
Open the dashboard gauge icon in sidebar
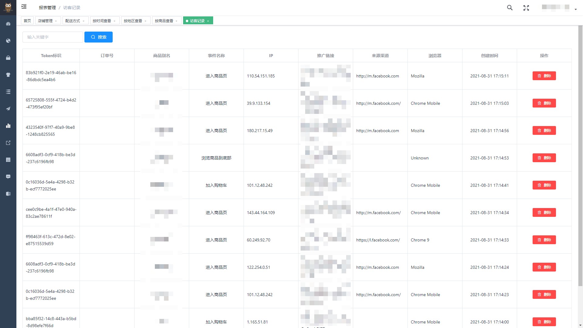pyautogui.click(x=8, y=24)
